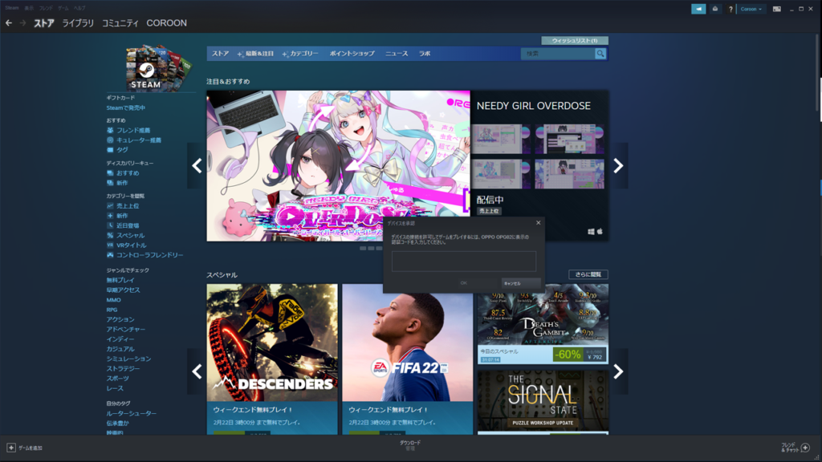Open 近日登場 category
This screenshot has width=822, height=462.
click(x=128, y=225)
